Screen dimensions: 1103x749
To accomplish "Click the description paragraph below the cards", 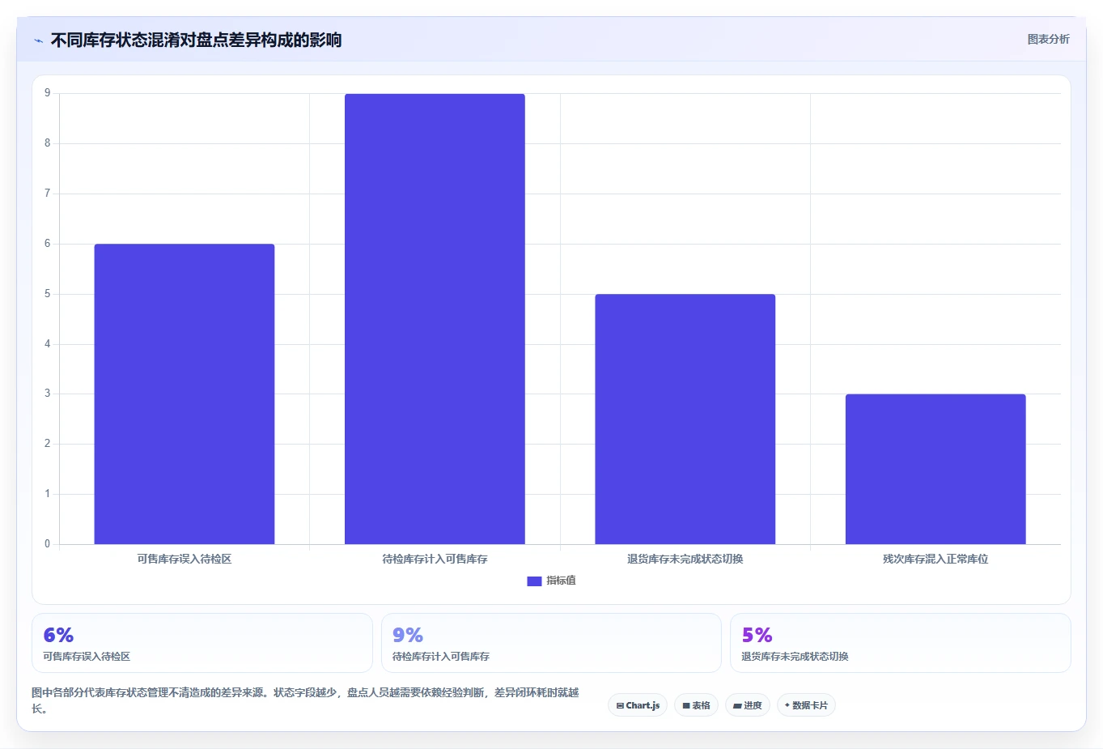I will [306, 700].
